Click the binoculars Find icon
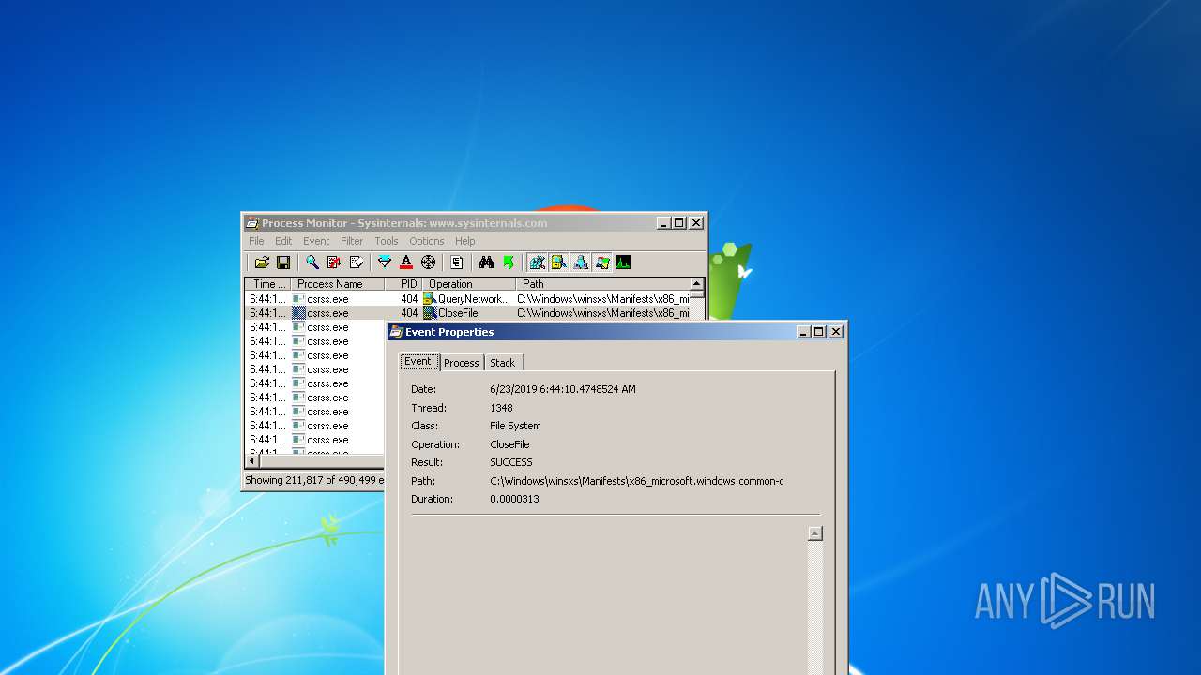The height and width of the screenshot is (675, 1201). click(486, 262)
